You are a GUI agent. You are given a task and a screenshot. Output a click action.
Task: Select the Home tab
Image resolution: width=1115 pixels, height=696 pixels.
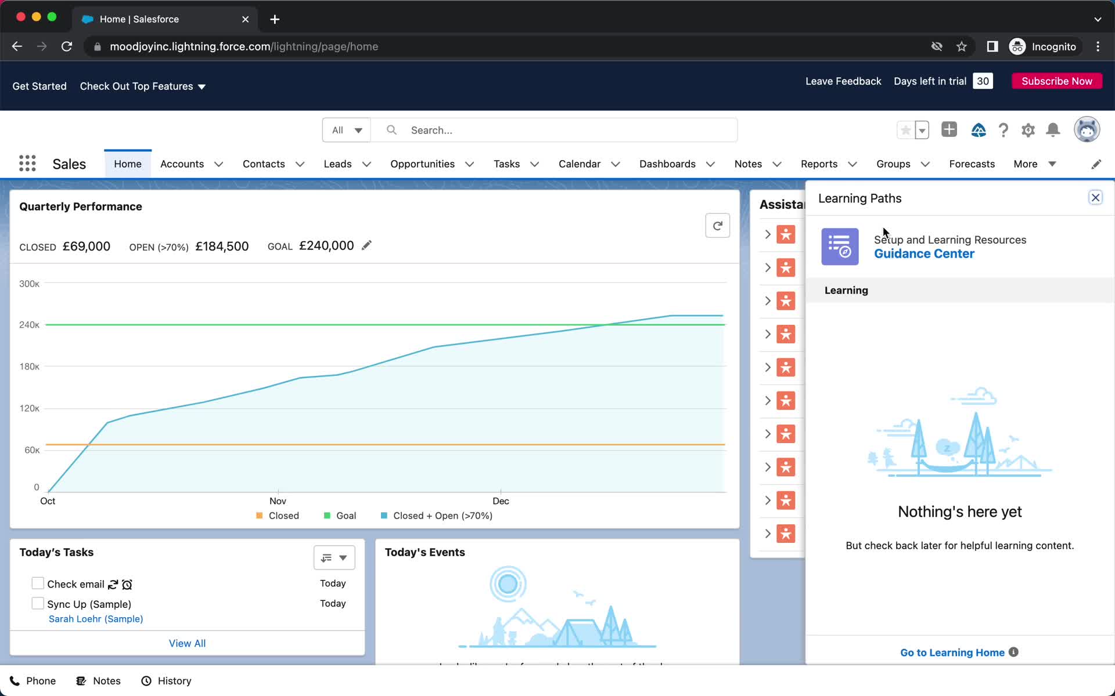(128, 164)
